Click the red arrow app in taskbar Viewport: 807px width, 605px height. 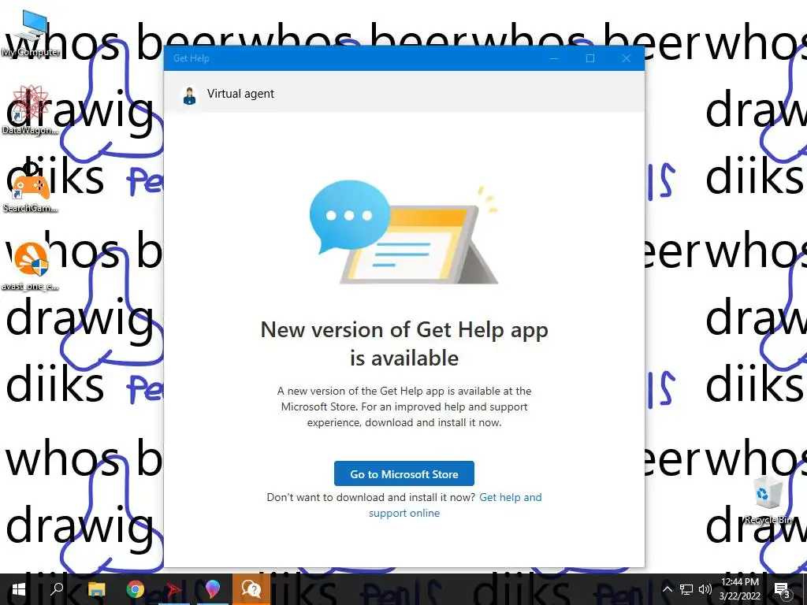[173, 589]
